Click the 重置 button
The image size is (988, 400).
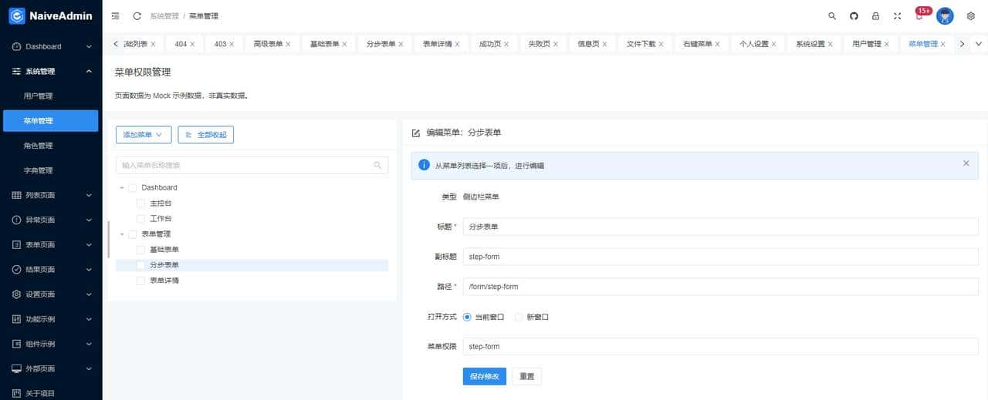[x=527, y=376]
